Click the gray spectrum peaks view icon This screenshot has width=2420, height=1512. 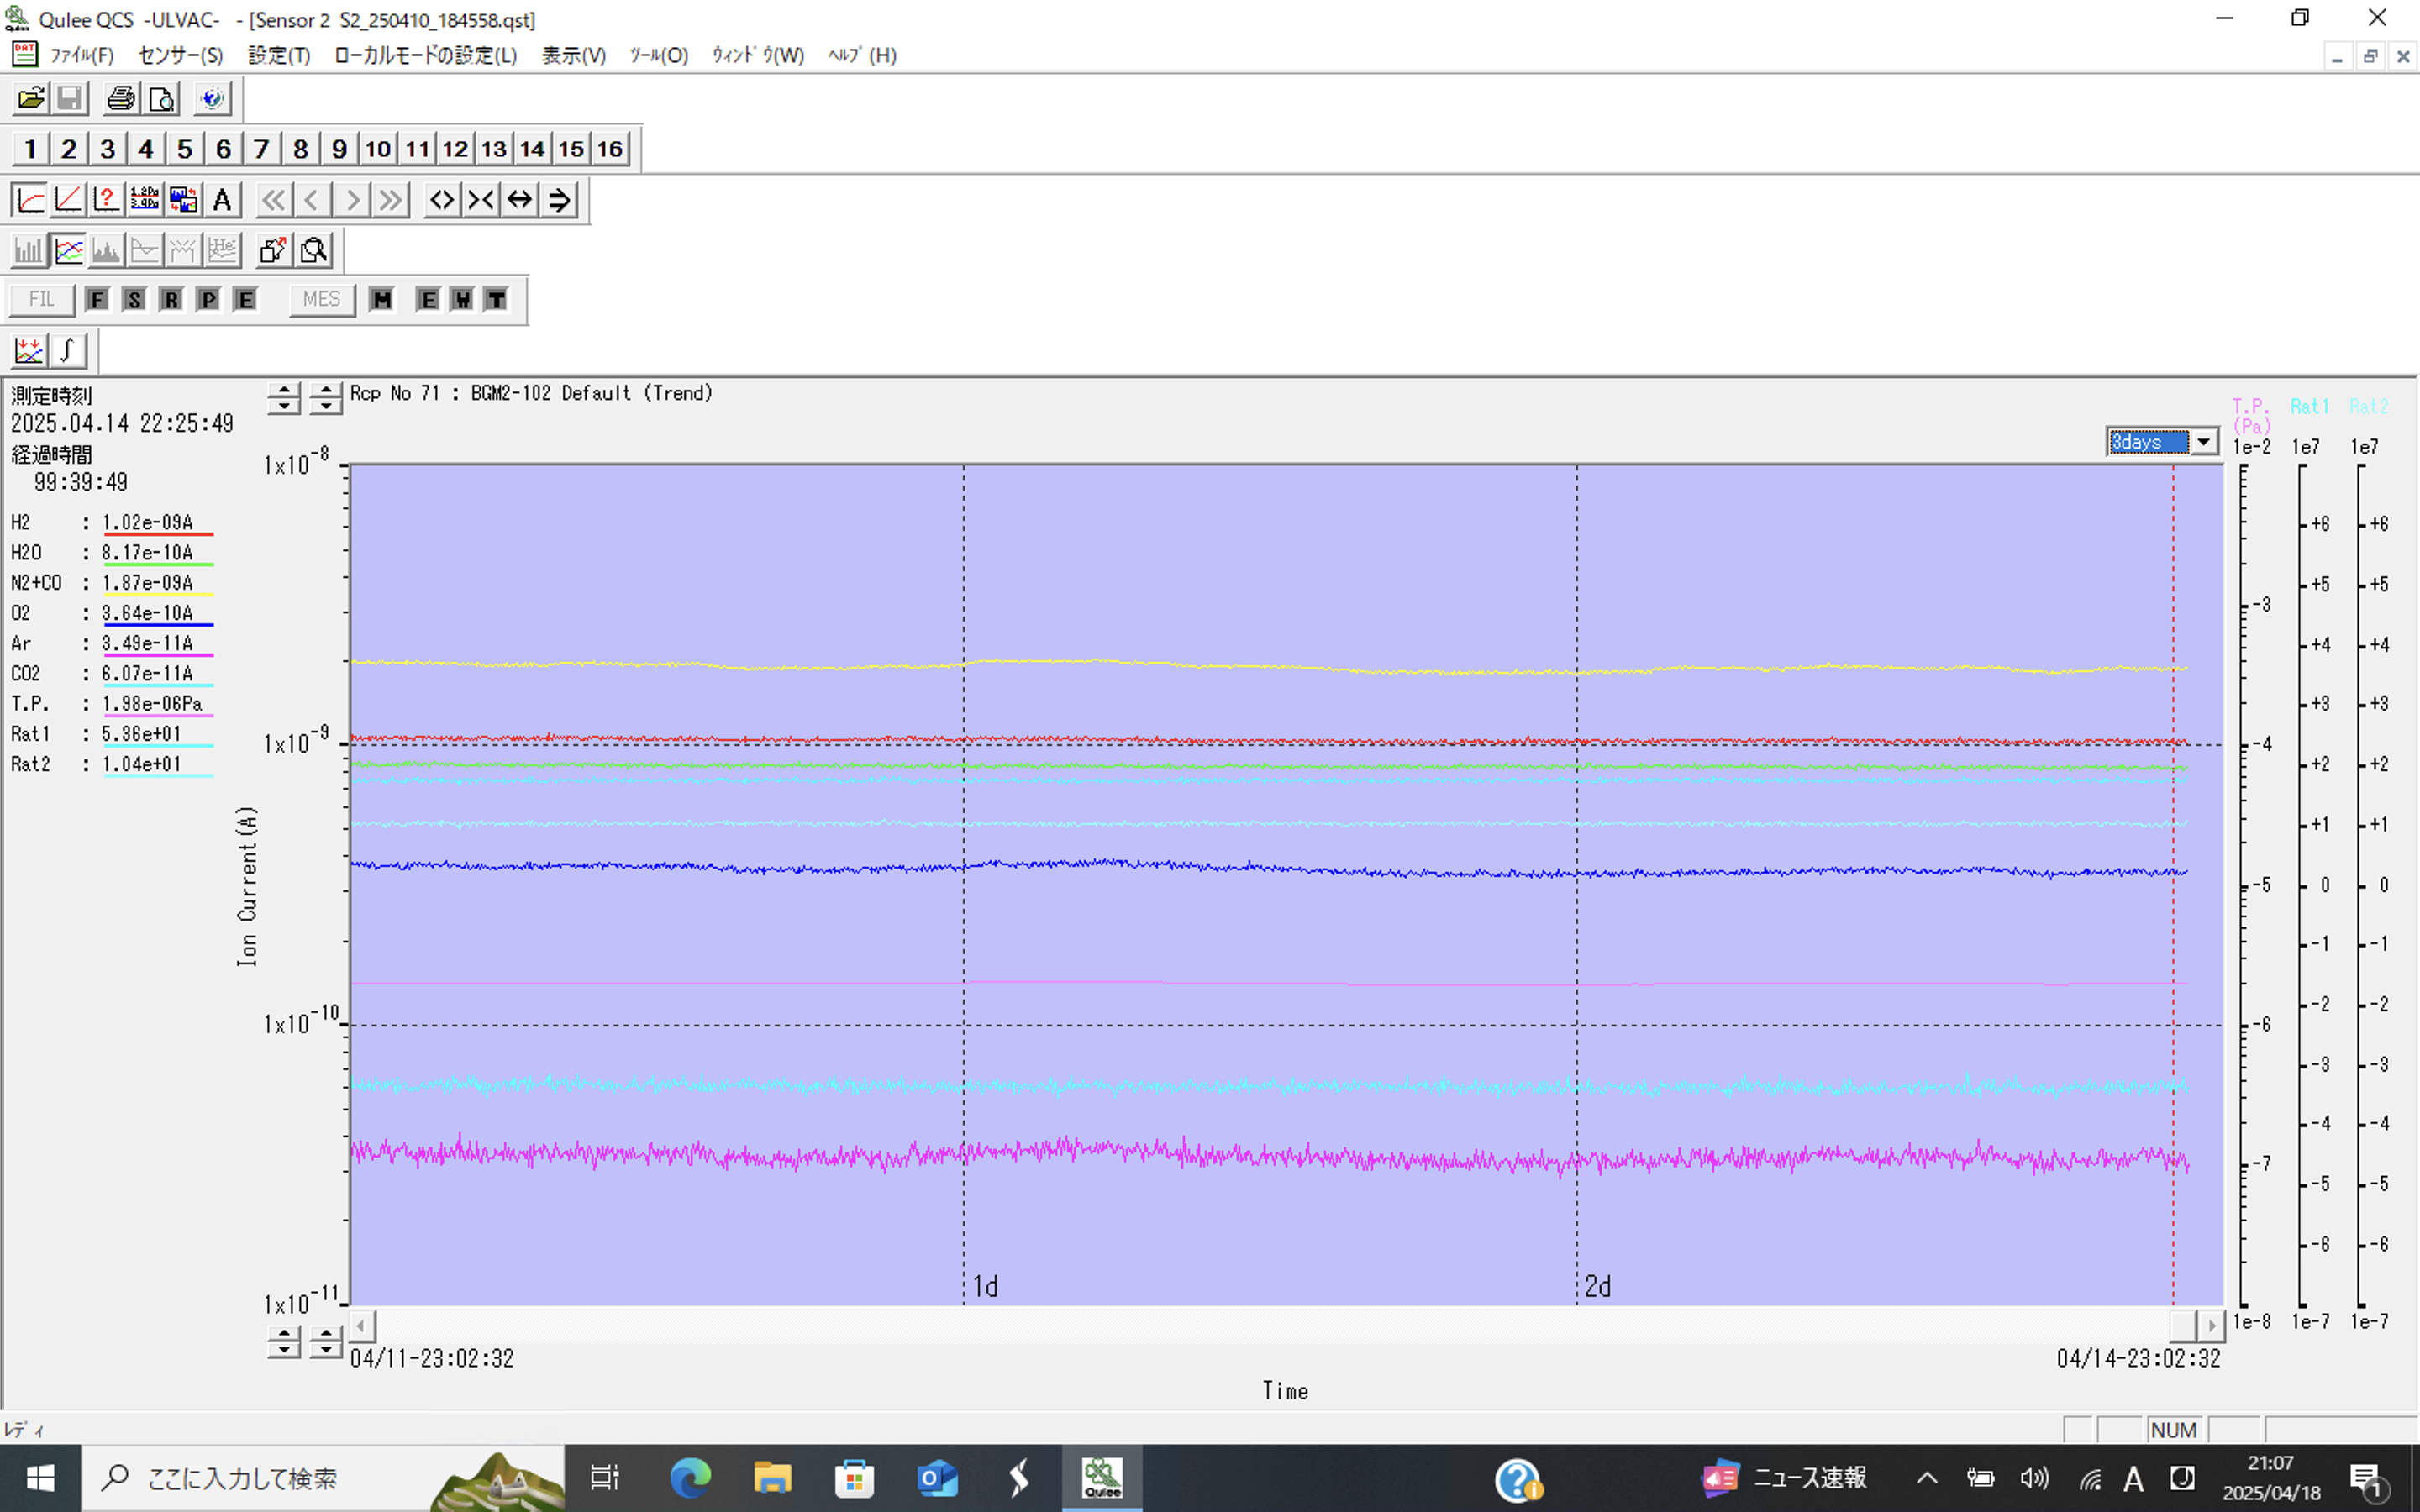(106, 250)
